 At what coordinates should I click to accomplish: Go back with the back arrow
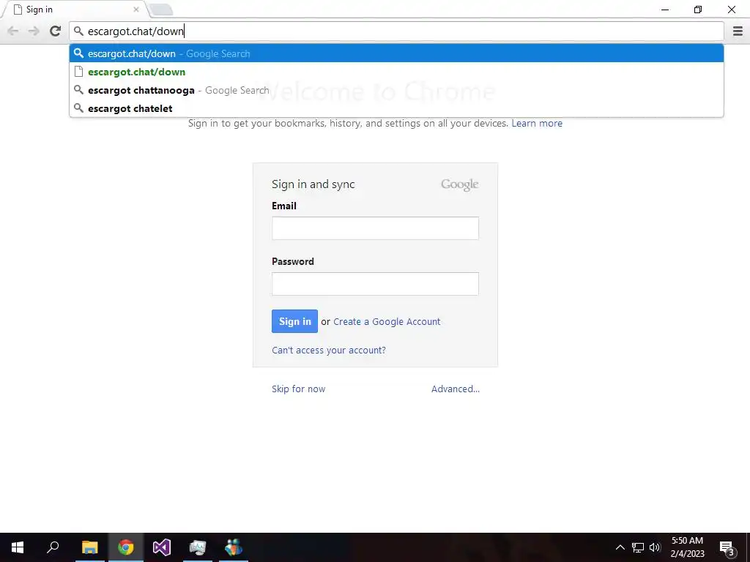tap(13, 31)
